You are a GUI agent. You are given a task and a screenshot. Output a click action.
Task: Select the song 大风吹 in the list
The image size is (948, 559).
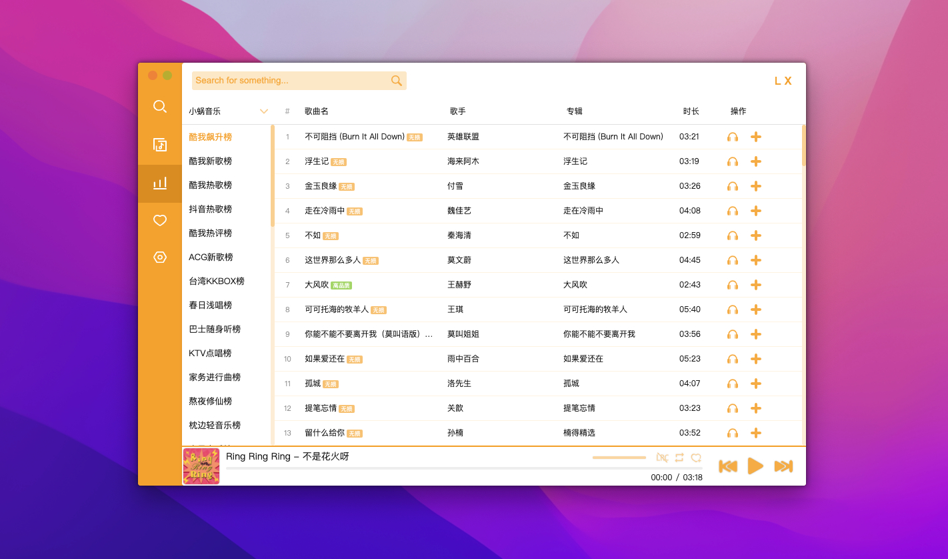pos(317,285)
